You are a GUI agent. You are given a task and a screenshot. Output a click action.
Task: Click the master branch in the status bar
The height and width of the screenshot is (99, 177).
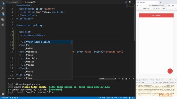[5, 98]
